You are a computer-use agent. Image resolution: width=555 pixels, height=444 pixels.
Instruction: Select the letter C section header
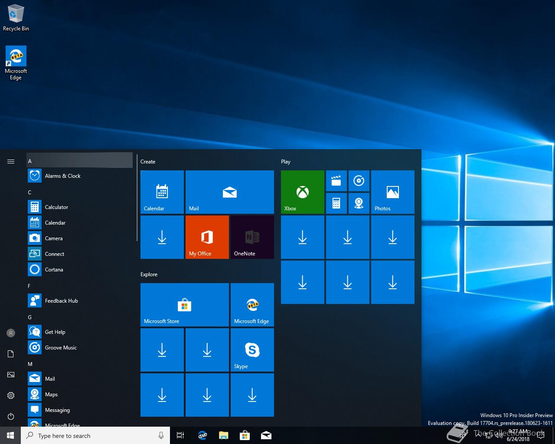click(x=80, y=192)
